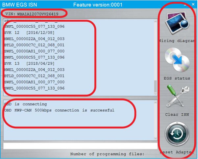
Task: Select SWFL_00000C55 row just above SVK 13
Action: 34,57
